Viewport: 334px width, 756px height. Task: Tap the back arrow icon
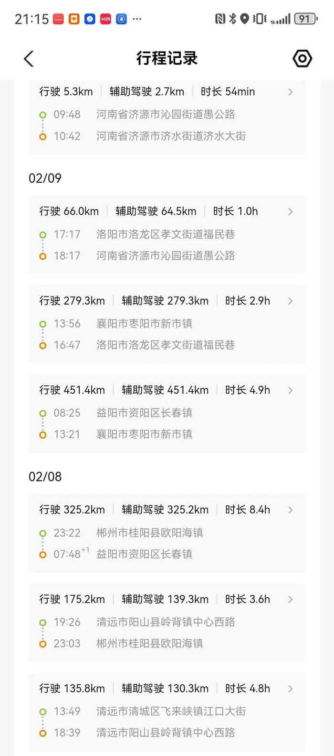(x=29, y=59)
